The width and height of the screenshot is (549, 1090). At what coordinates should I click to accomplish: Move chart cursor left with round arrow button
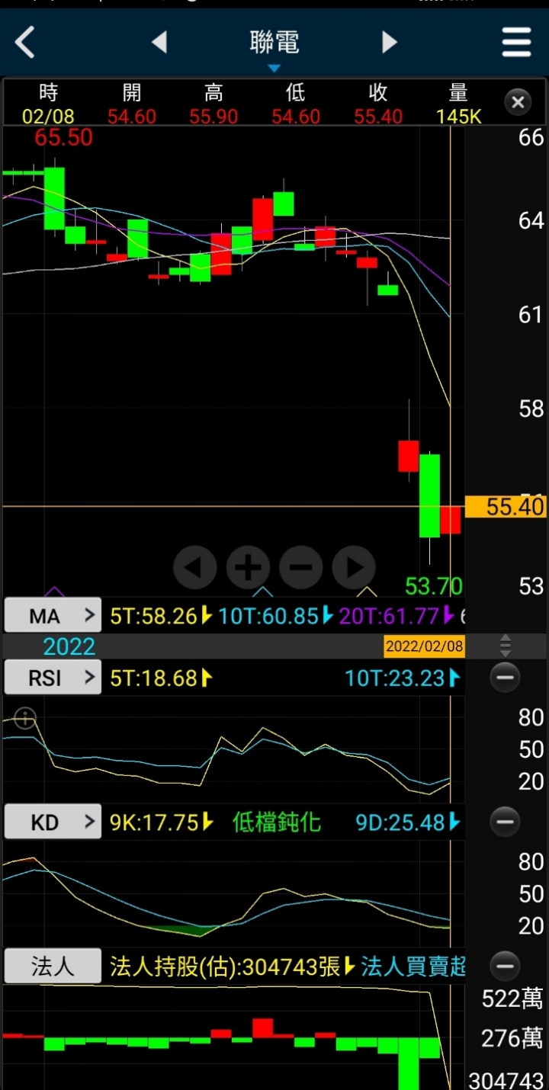coord(195,567)
